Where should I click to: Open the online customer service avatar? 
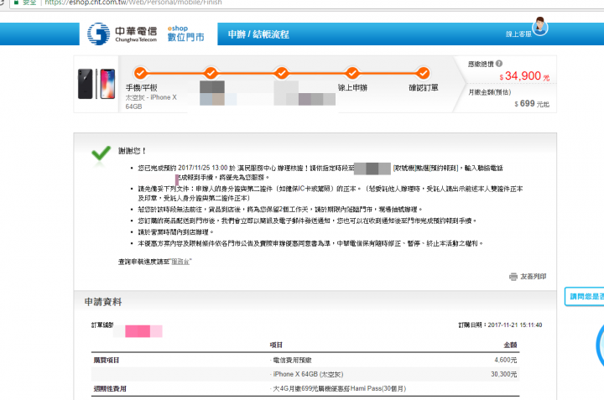point(540,27)
